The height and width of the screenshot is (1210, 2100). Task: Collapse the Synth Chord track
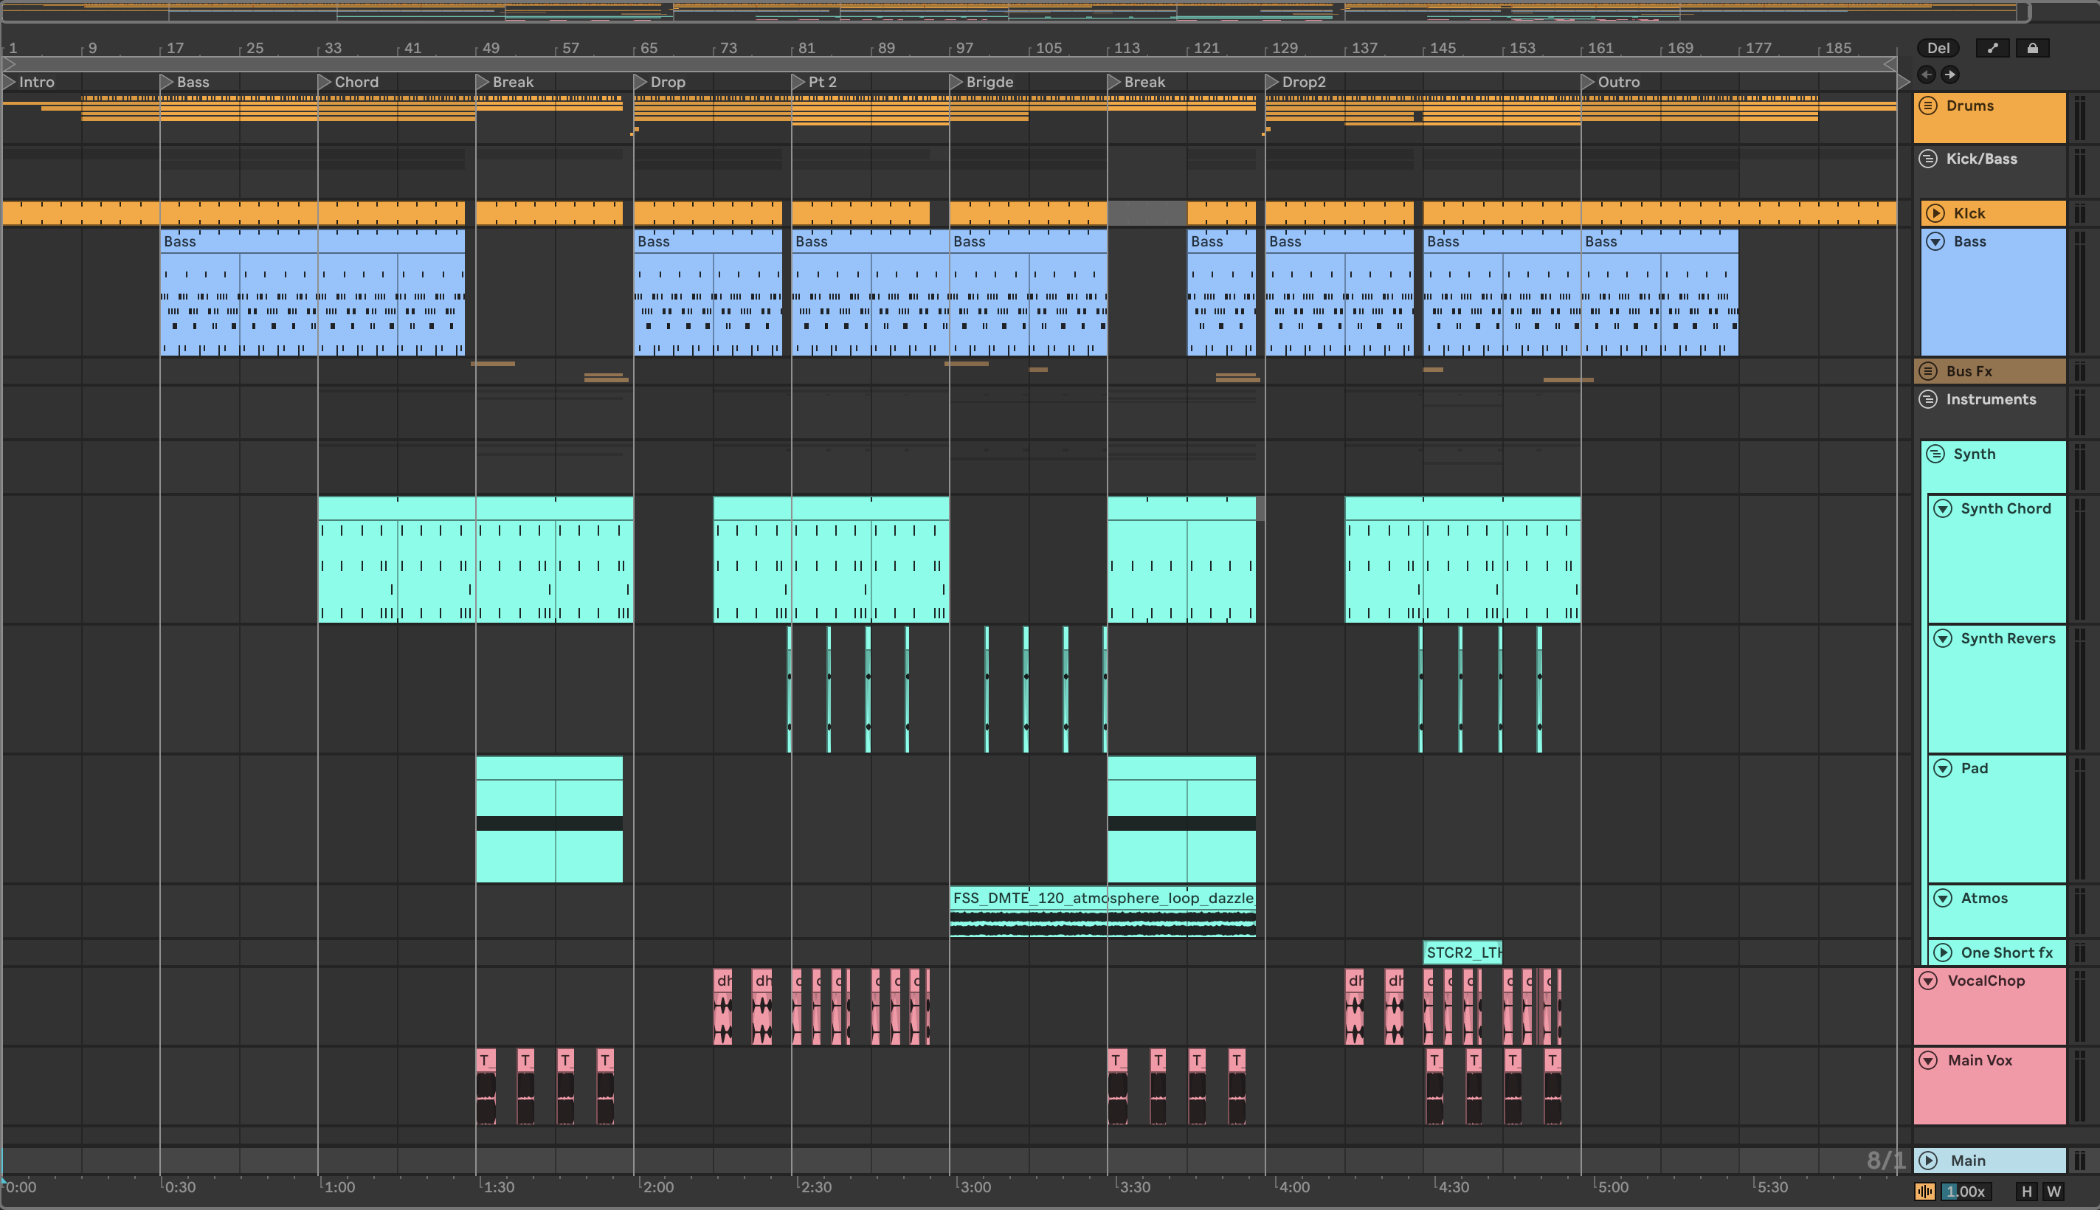[x=1943, y=508]
